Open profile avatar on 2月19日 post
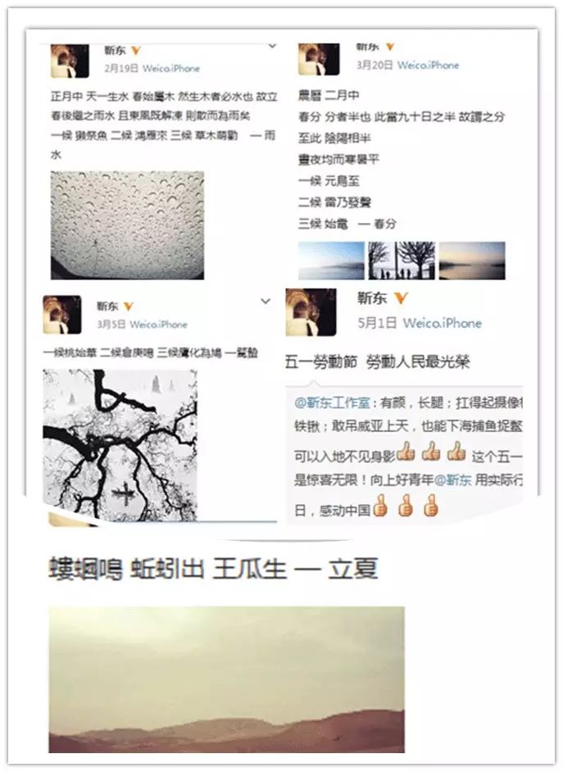The image size is (563, 772). click(x=70, y=61)
